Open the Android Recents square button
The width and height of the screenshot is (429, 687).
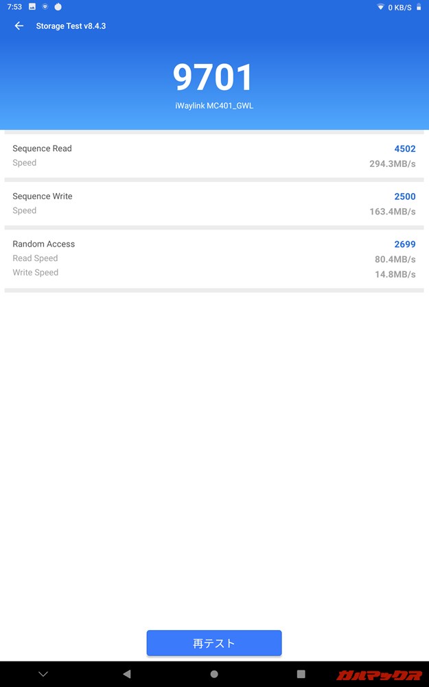(x=300, y=674)
